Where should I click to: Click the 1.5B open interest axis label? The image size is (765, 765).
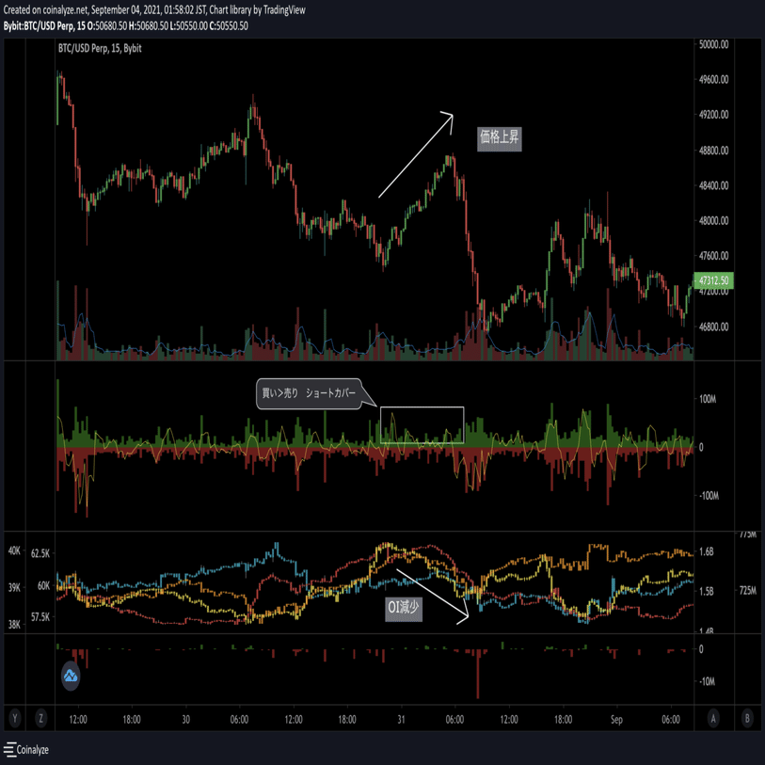tap(707, 591)
